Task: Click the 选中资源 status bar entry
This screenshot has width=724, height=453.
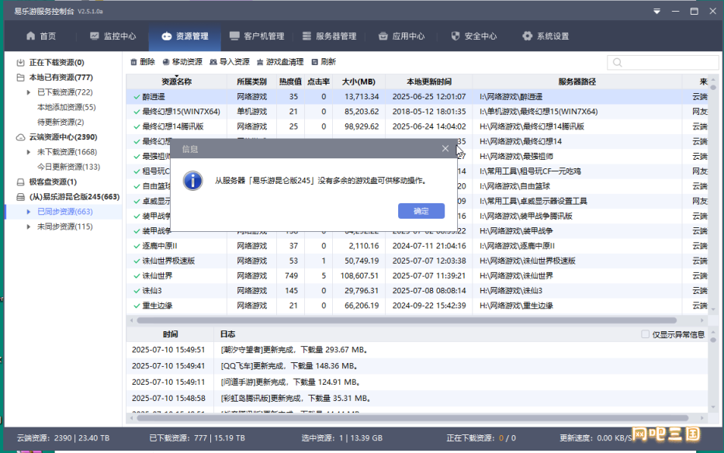Action: (x=342, y=437)
